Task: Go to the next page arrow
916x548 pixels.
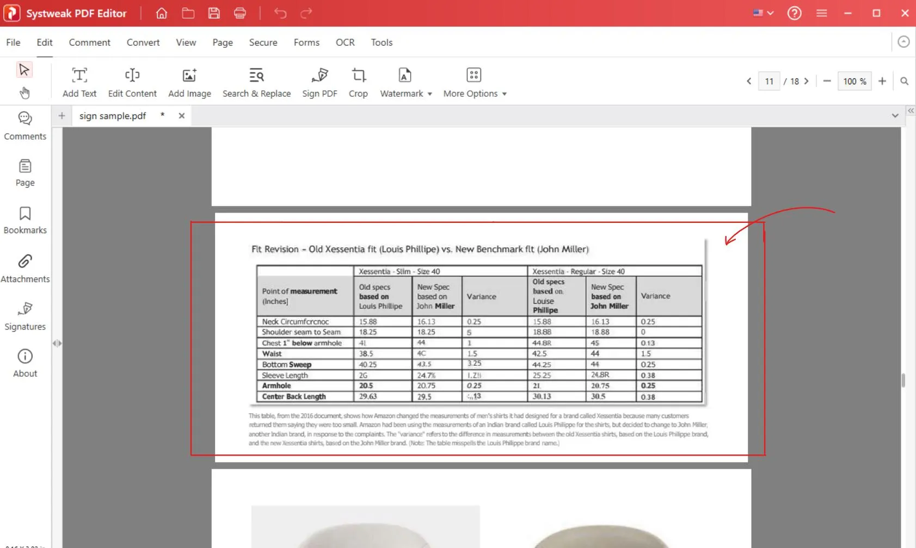Action: click(x=807, y=81)
